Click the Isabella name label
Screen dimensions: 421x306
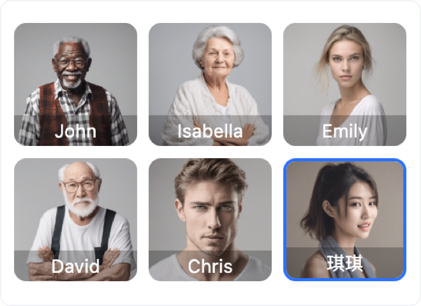tap(211, 131)
